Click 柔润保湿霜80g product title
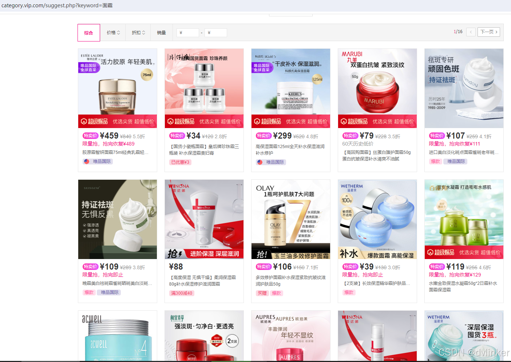 [203, 281]
